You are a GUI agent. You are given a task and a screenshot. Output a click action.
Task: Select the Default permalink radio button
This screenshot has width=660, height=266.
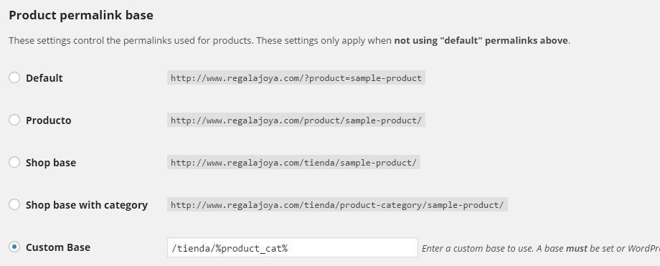coord(14,78)
